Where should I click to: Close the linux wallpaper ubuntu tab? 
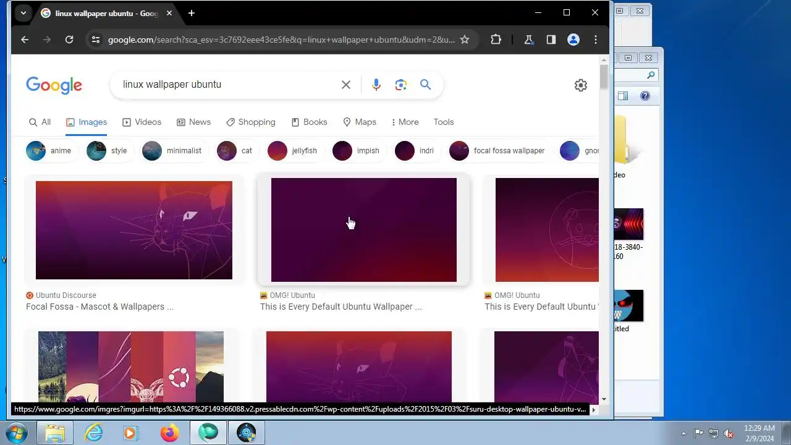point(169,13)
